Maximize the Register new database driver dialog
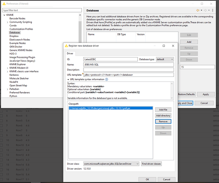 pos(164,46)
